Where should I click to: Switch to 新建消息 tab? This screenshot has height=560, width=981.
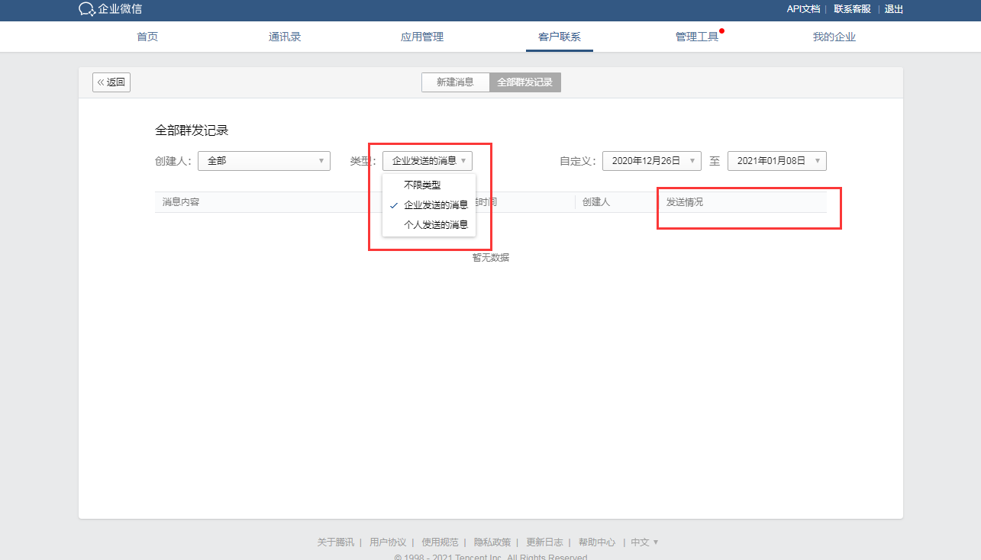pyautogui.click(x=455, y=82)
